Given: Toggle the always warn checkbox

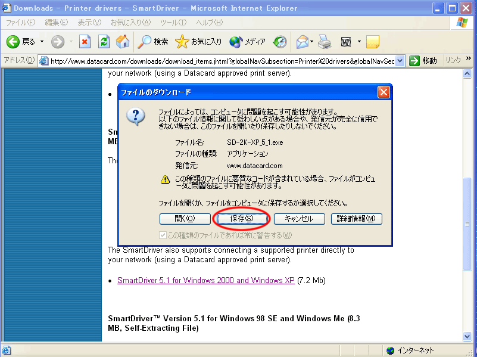Looking at the screenshot, I should point(163,235).
